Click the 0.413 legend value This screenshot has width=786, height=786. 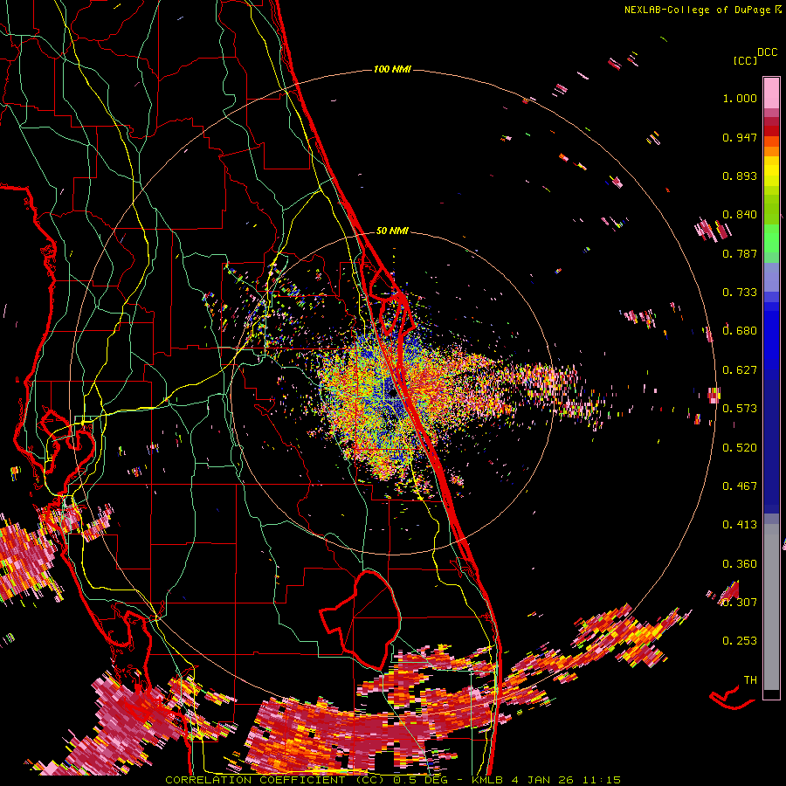pos(740,525)
